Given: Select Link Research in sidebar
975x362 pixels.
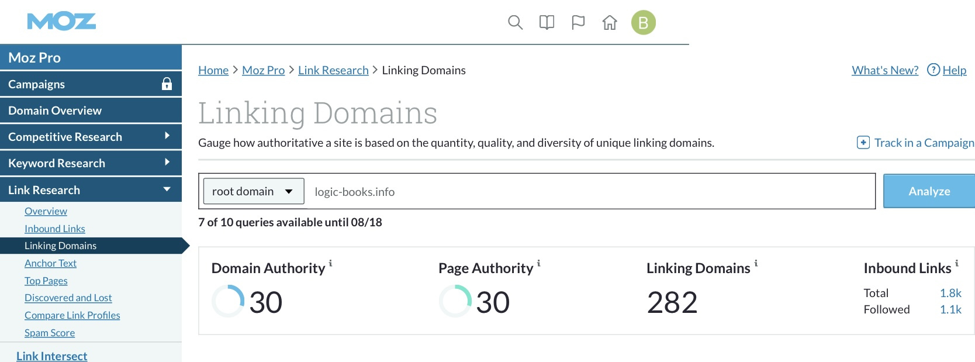Looking at the screenshot, I should 91,189.
